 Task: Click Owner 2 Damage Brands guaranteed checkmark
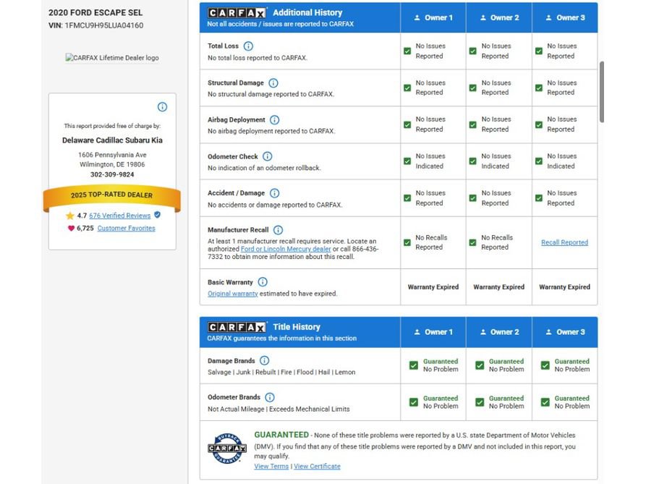point(480,365)
